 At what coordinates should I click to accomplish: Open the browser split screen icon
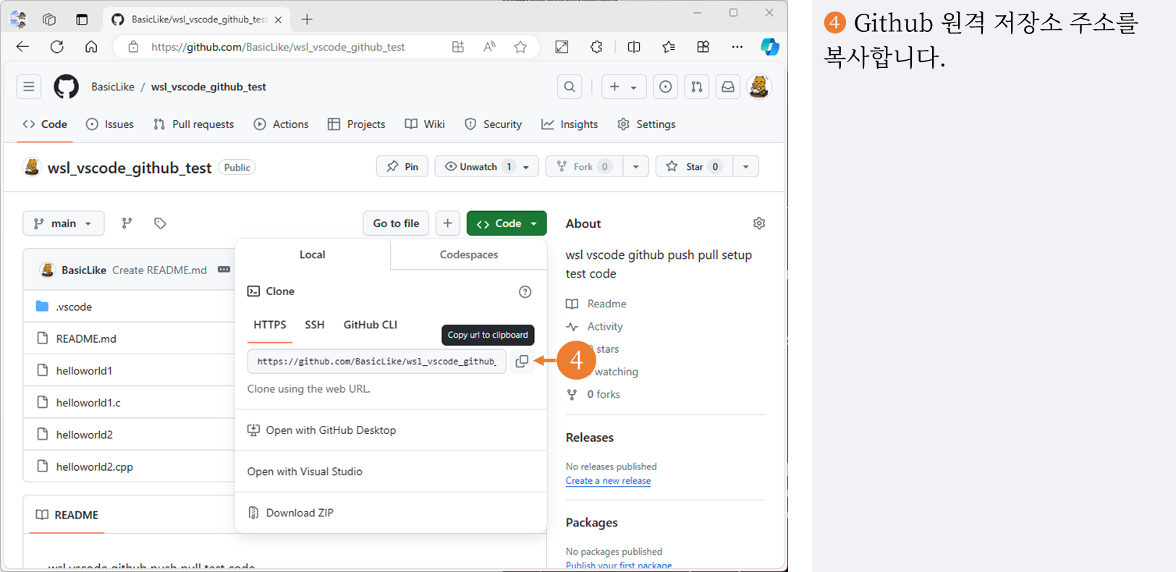(634, 47)
